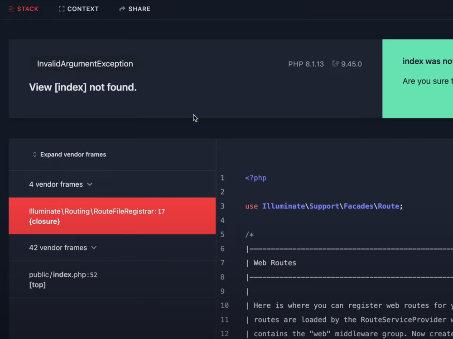Select the public/index.php:52 frame
453x339 pixels.
pos(112,279)
